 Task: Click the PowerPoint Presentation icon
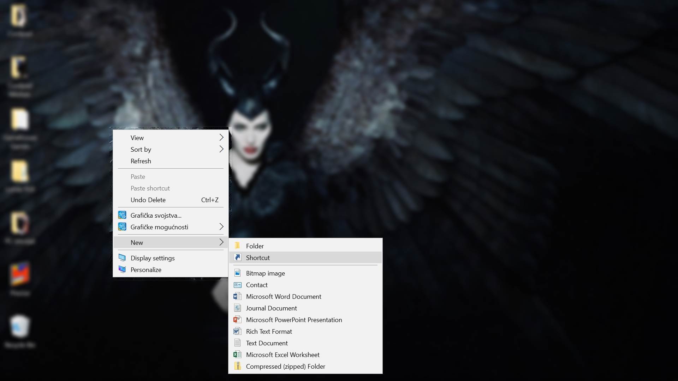pyautogui.click(x=238, y=320)
